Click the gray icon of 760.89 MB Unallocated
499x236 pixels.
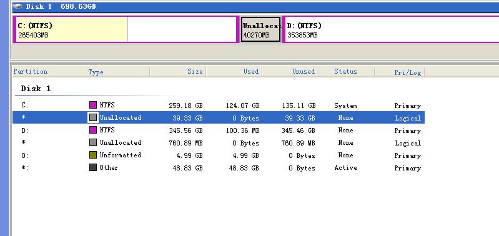(93, 142)
